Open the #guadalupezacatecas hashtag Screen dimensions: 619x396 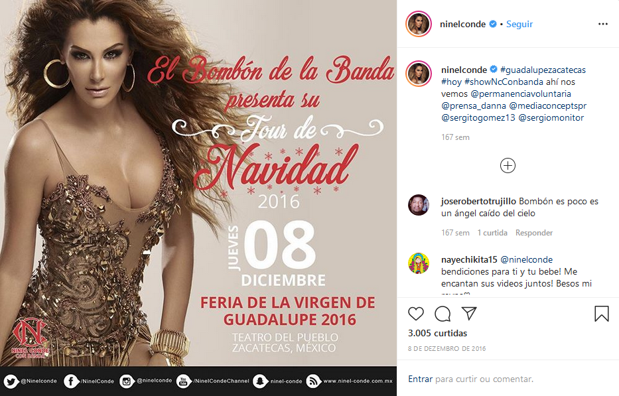[x=543, y=70]
